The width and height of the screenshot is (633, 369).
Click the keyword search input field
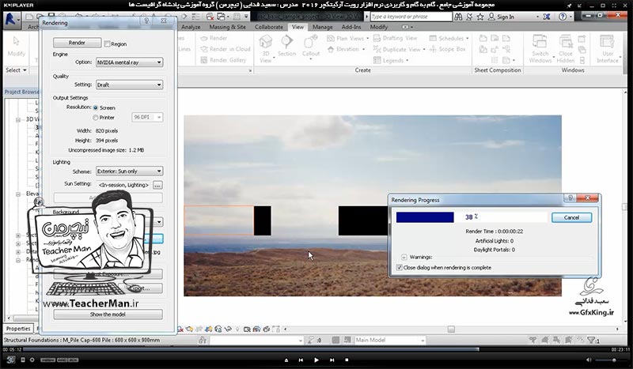pos(411,17)
